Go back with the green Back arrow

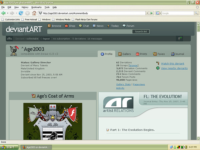click(x=3, y=13)
